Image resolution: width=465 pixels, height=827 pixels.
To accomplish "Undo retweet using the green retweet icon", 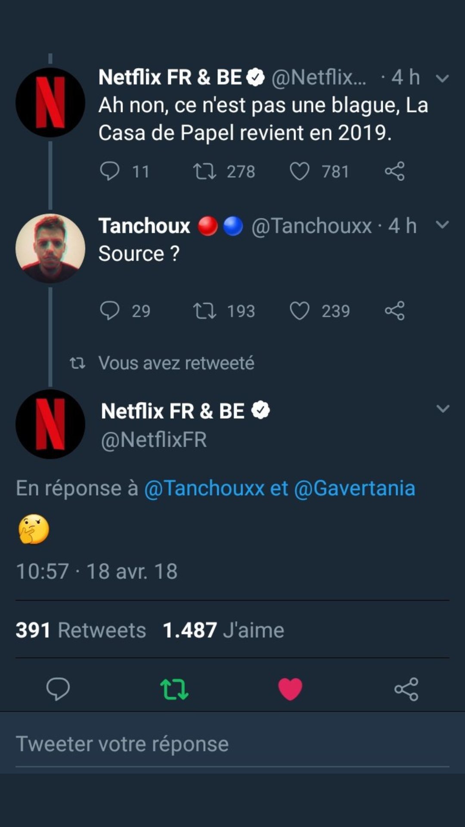I will 174,689.
